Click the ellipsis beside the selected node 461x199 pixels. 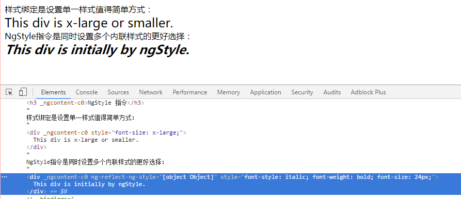coord(4,177)
